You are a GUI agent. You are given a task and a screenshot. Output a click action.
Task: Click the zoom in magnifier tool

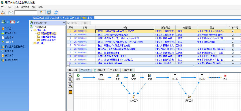click(x=71, y=80)
